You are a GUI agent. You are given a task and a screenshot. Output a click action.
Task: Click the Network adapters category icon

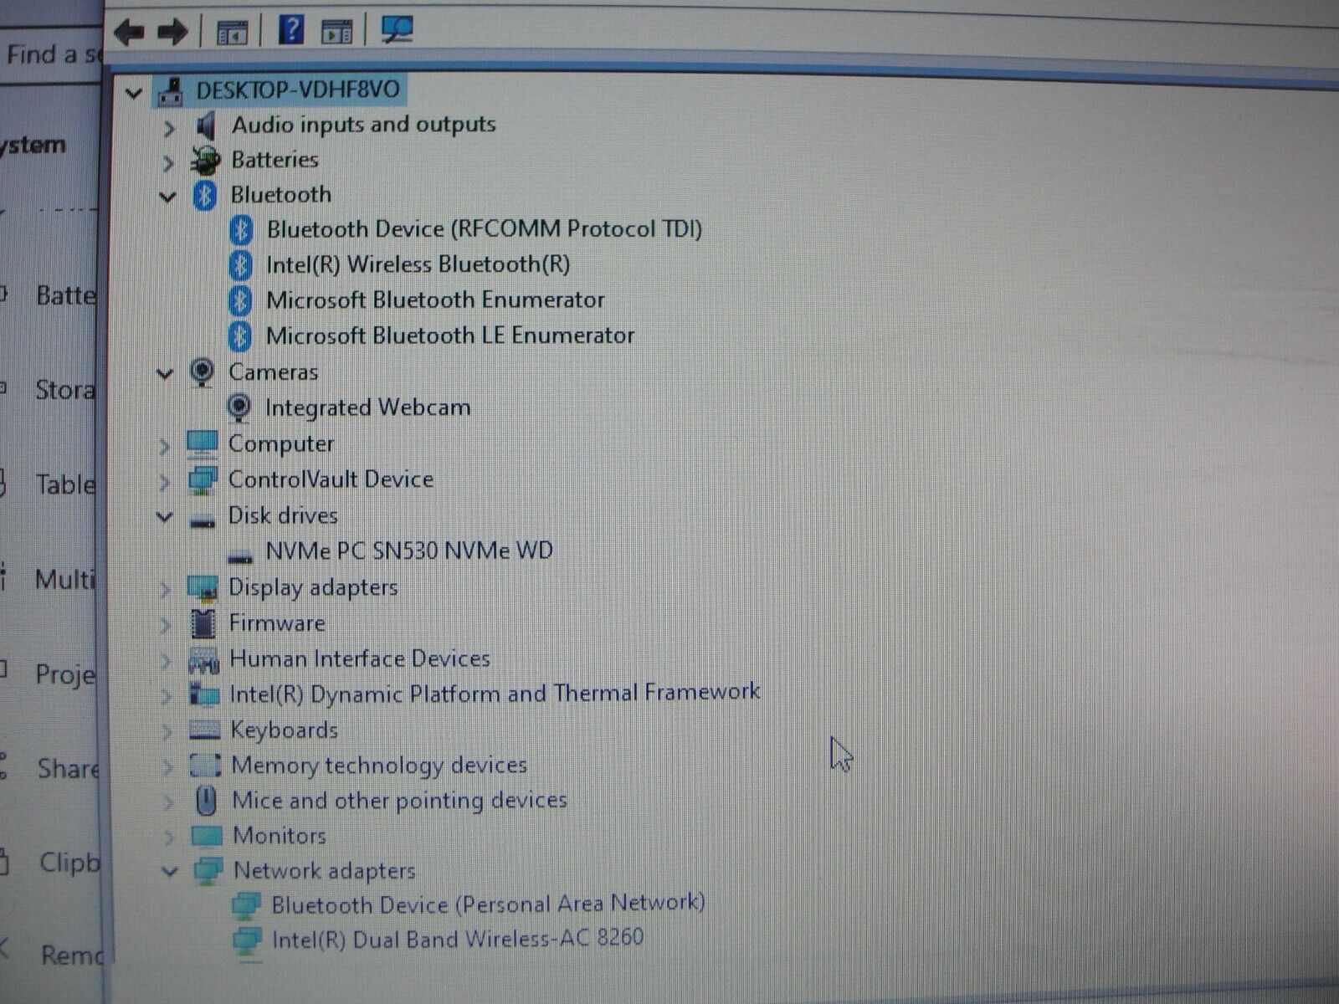pyautogui.click(x=208, y=871)
